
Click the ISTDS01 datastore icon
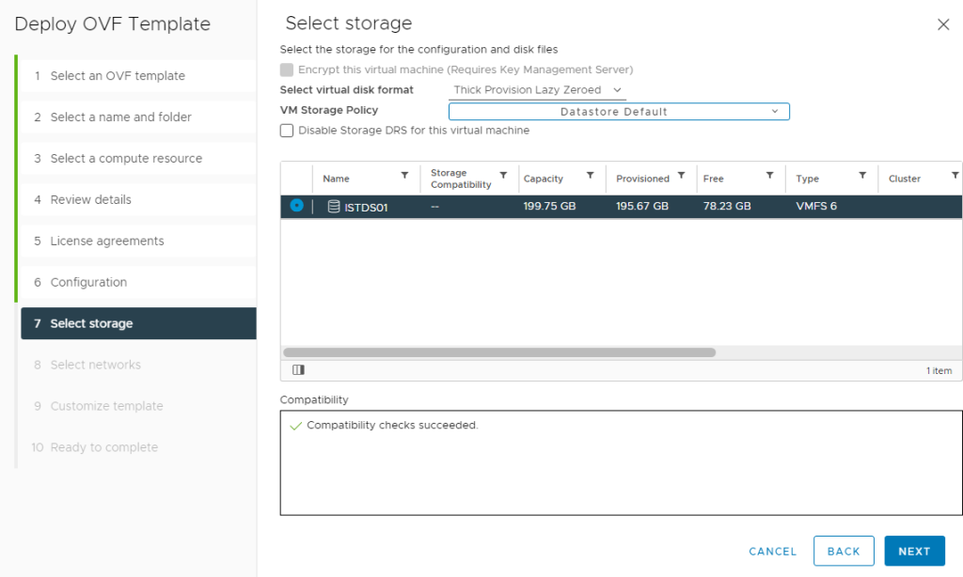point(334,206)
